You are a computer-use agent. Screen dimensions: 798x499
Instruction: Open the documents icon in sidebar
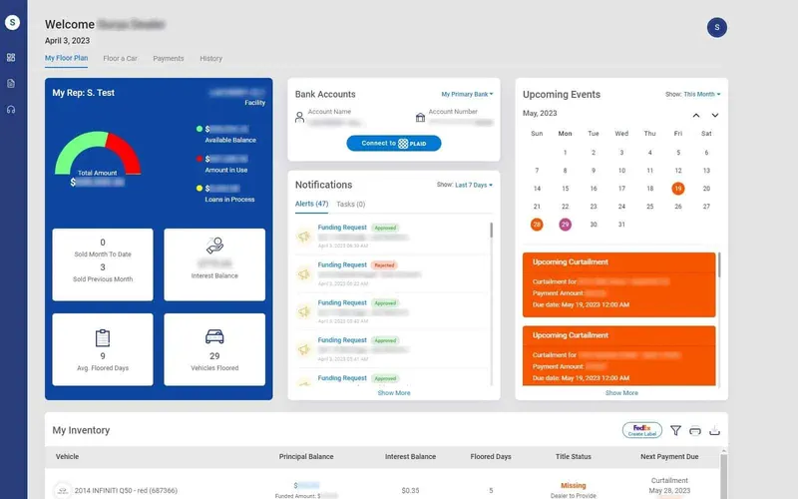coord(11,84)
